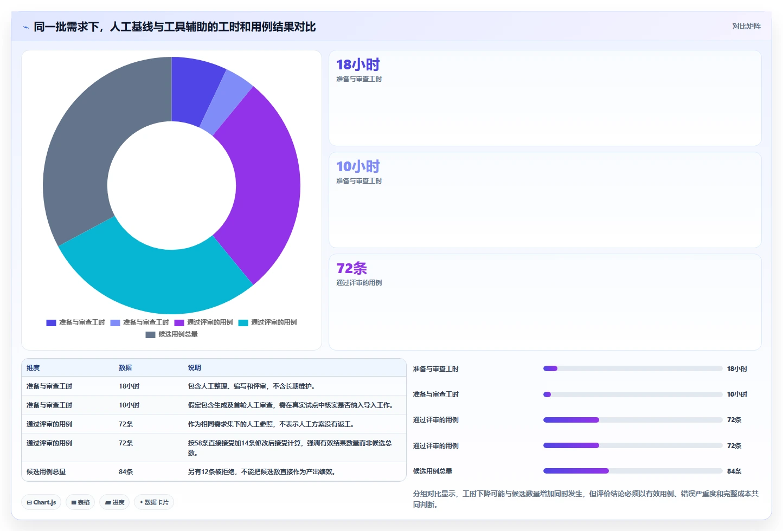
Task: Click the note starting 作为相同需求集下的人工参照
Action: [272, 424]
